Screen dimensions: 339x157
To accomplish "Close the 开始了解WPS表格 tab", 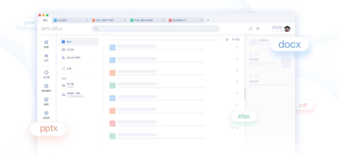I will (x=163, y=20).
